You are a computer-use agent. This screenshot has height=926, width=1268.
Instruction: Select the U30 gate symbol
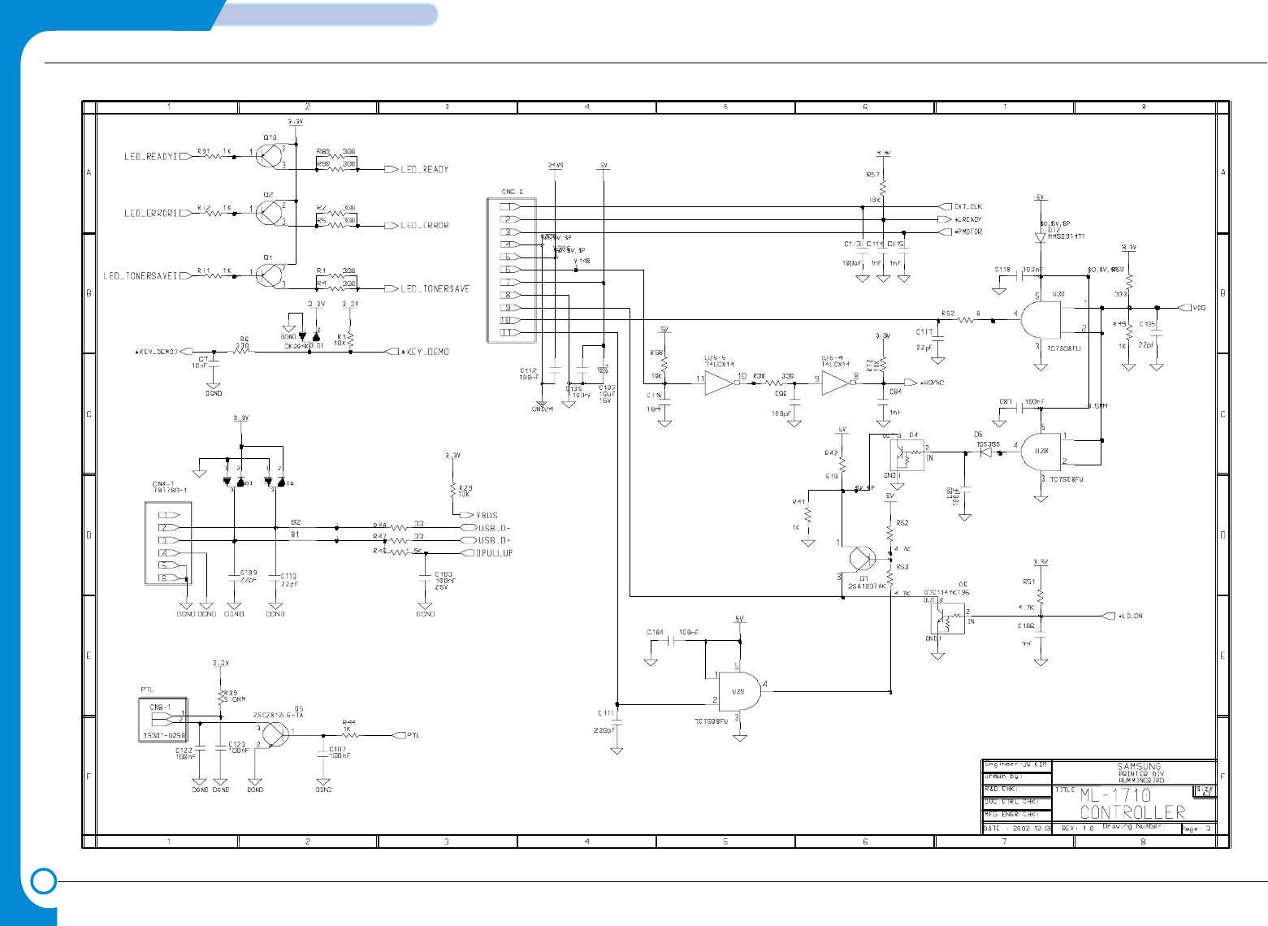(x=1041, y=320)
